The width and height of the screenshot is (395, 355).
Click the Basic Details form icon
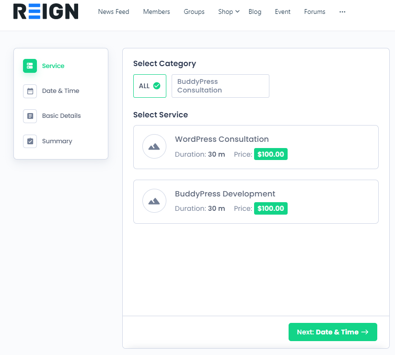30,116
